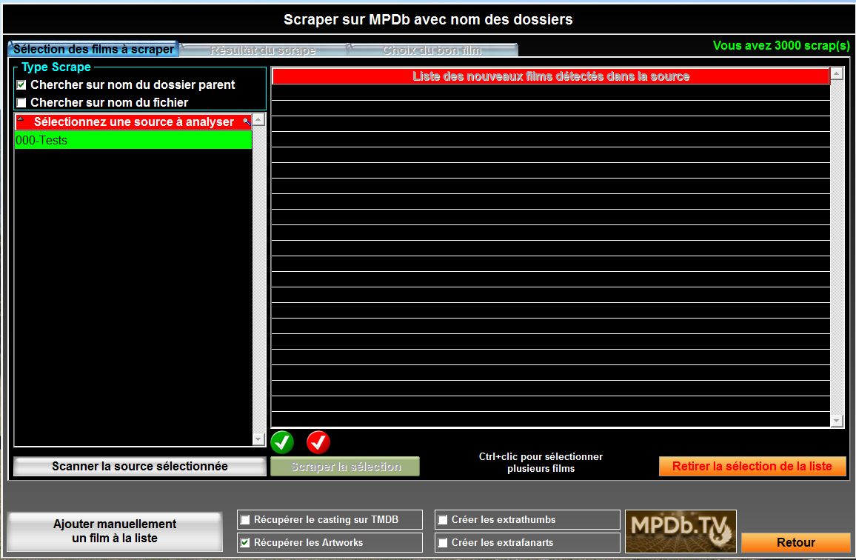
Task: Click the magnifier icon in source list header
Action: pyautogui.click(x=247, y=121)
